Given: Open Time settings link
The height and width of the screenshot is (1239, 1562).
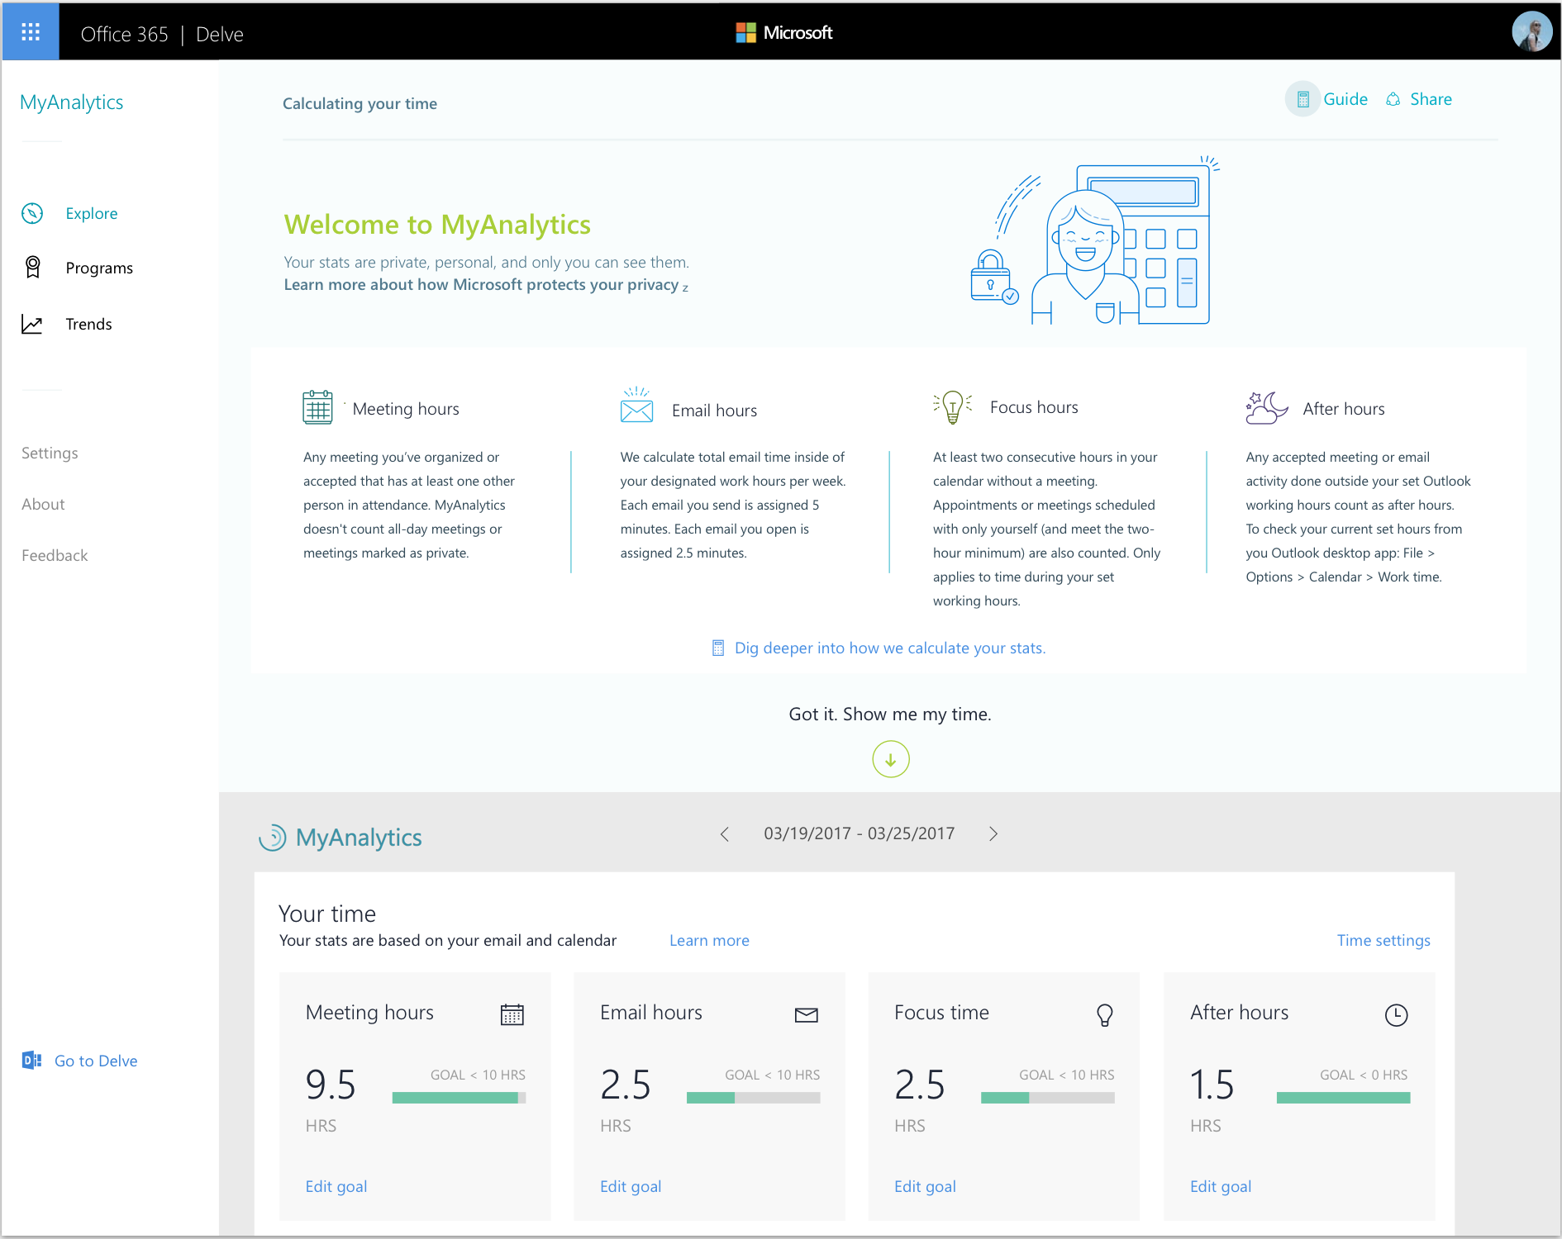Looking at the screenshot, I should pyautogui.click(x=1383, y=940).
